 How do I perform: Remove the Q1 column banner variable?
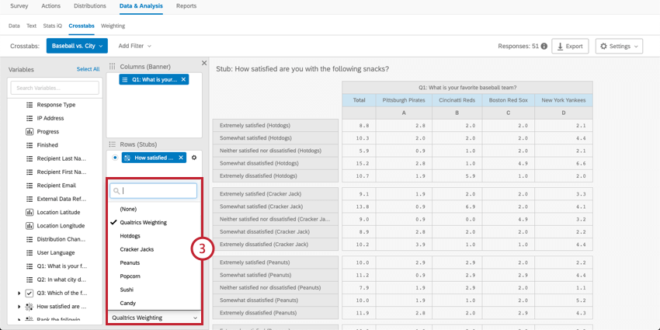point(183,79)
